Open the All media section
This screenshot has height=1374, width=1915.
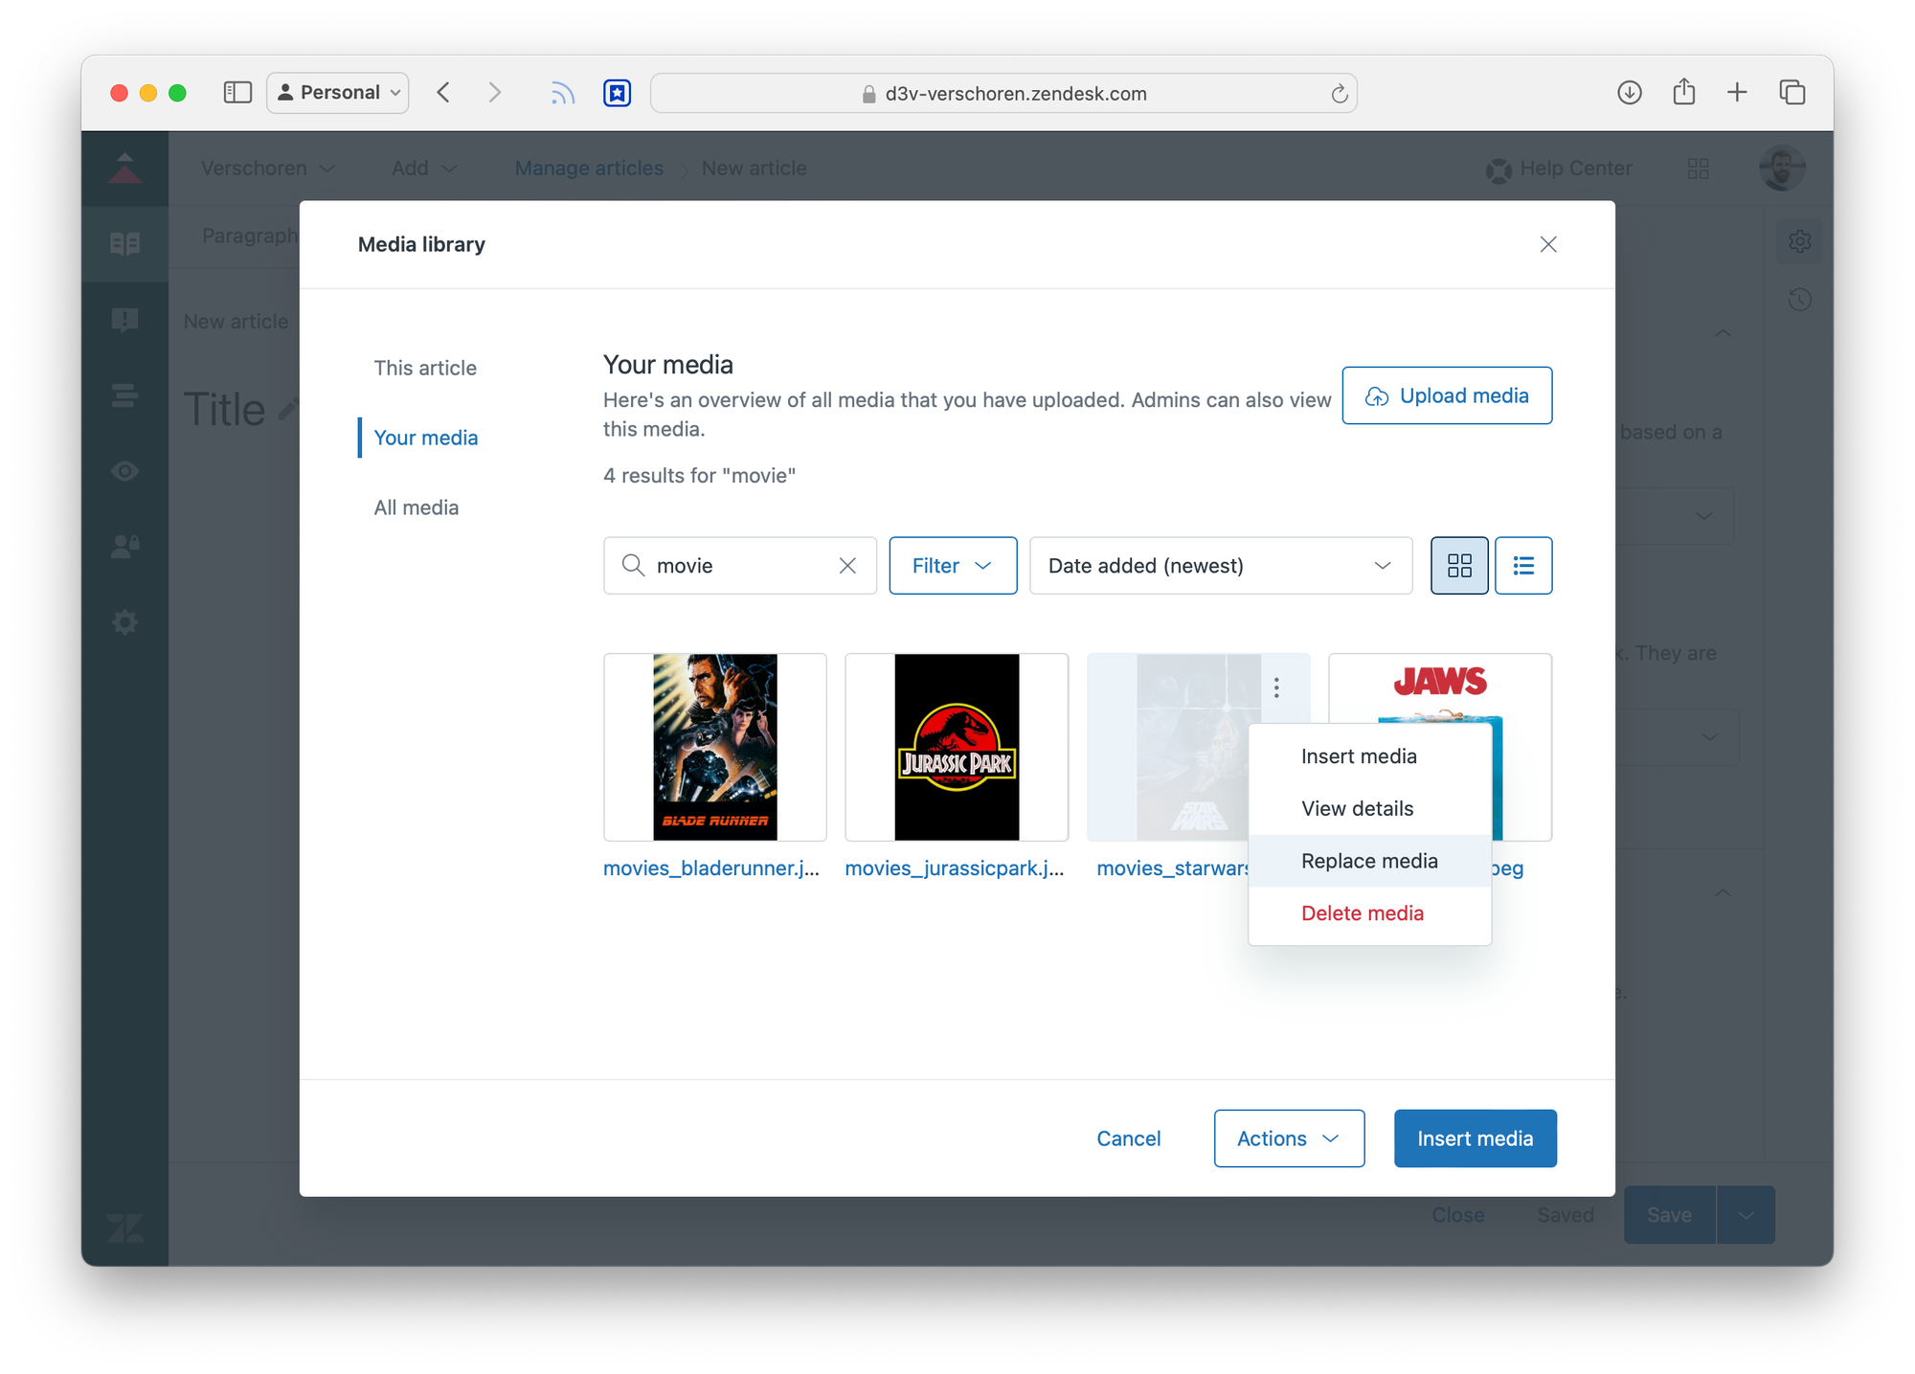(416, 507)
